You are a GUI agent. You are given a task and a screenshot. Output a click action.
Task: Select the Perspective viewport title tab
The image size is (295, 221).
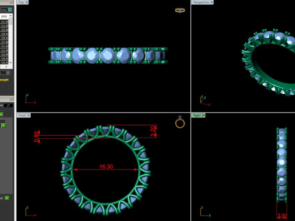click(x=201, y=2)
